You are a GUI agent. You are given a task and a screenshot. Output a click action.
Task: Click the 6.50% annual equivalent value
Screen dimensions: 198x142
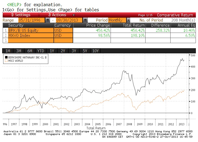coord(190,35)
